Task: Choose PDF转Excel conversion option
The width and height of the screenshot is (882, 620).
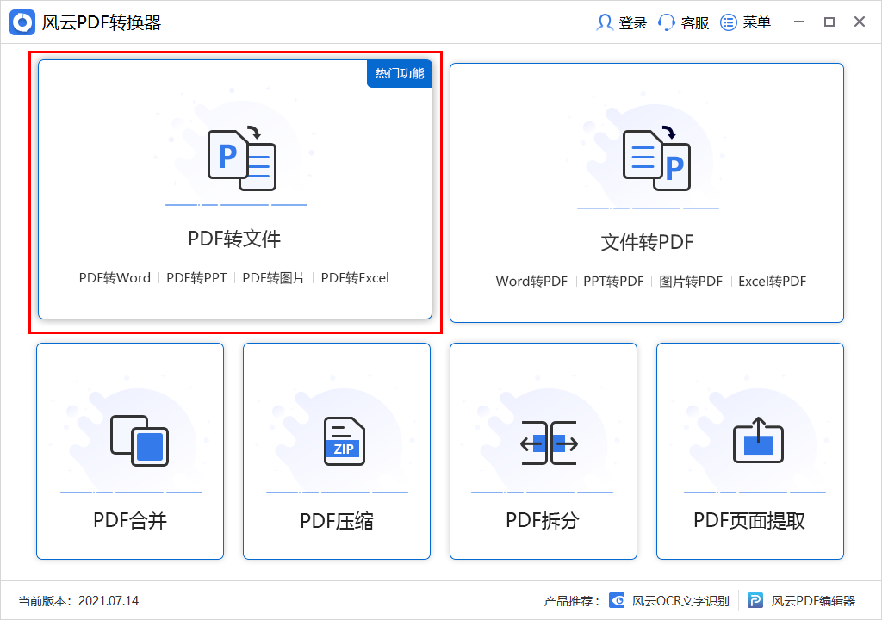Action: click(x=355, y=278)
